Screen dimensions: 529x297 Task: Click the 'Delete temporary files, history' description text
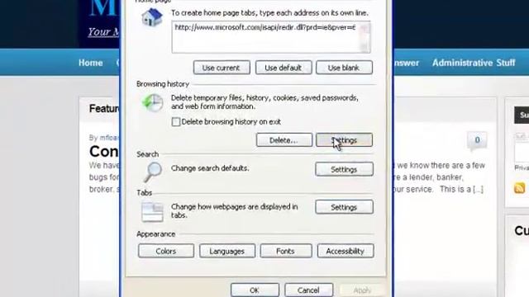point(264,102)
